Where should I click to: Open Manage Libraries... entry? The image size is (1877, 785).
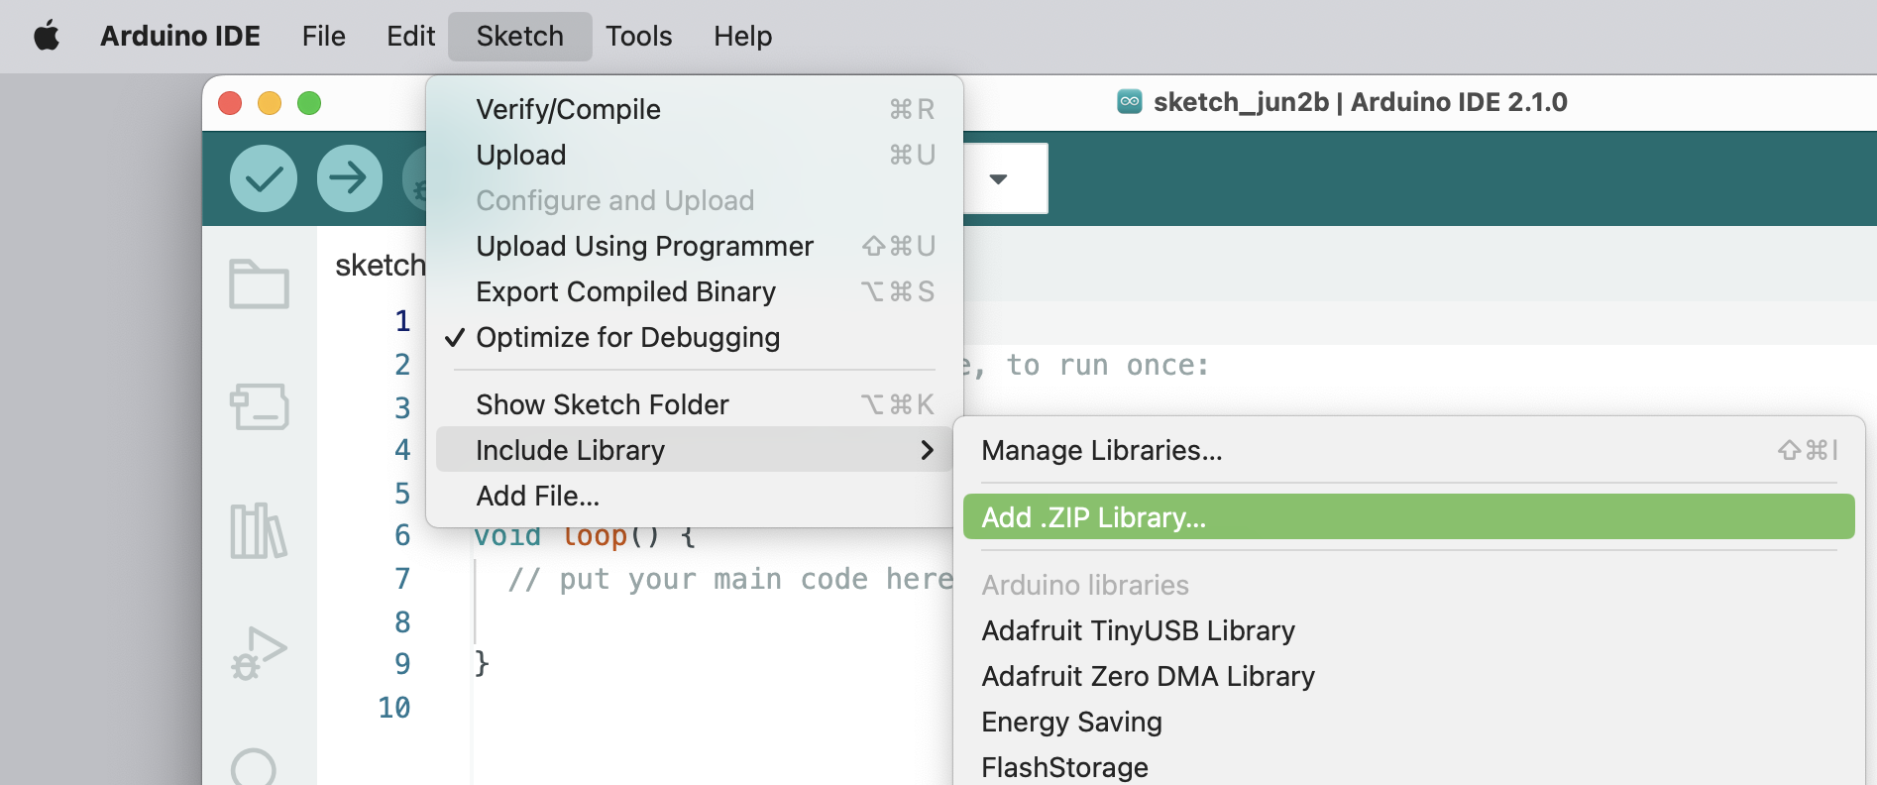coord(1408,450)
